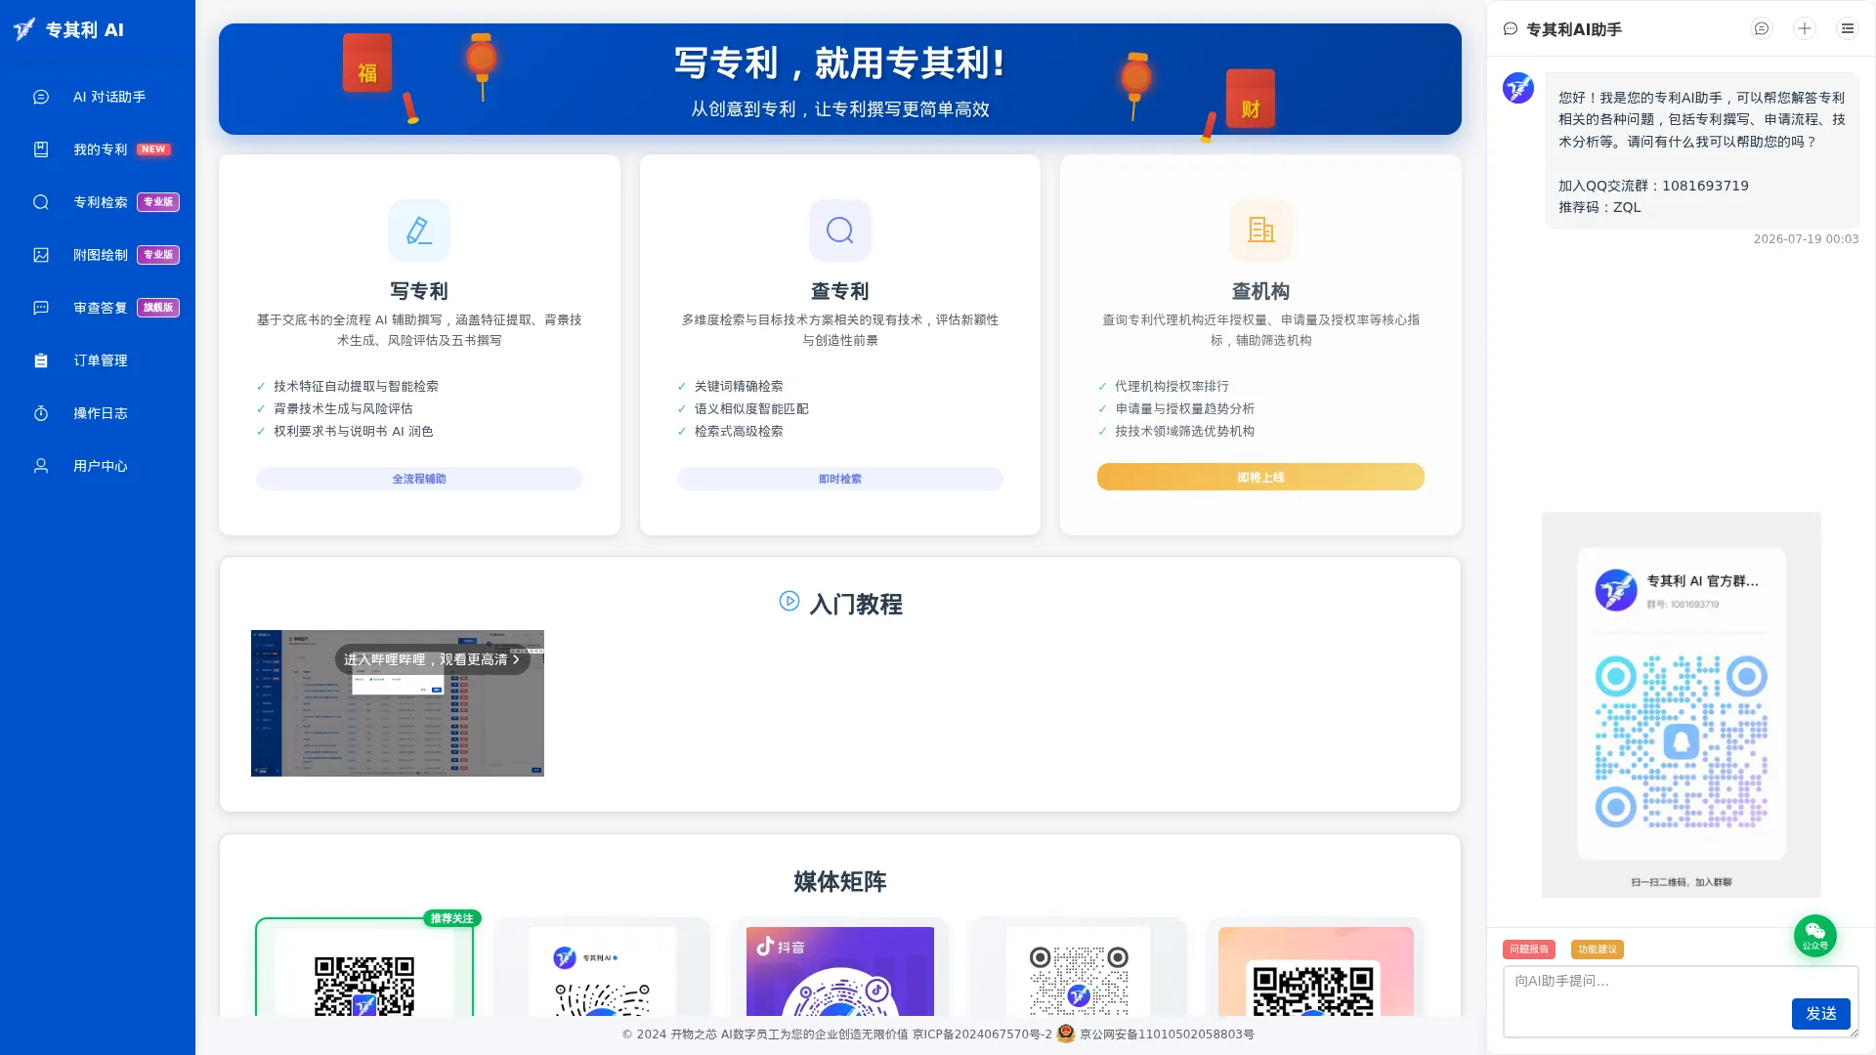Click 京公网安备11010502058803号 link
Viewport: 1876px width, 1055px height.
pos(1167,1034)
